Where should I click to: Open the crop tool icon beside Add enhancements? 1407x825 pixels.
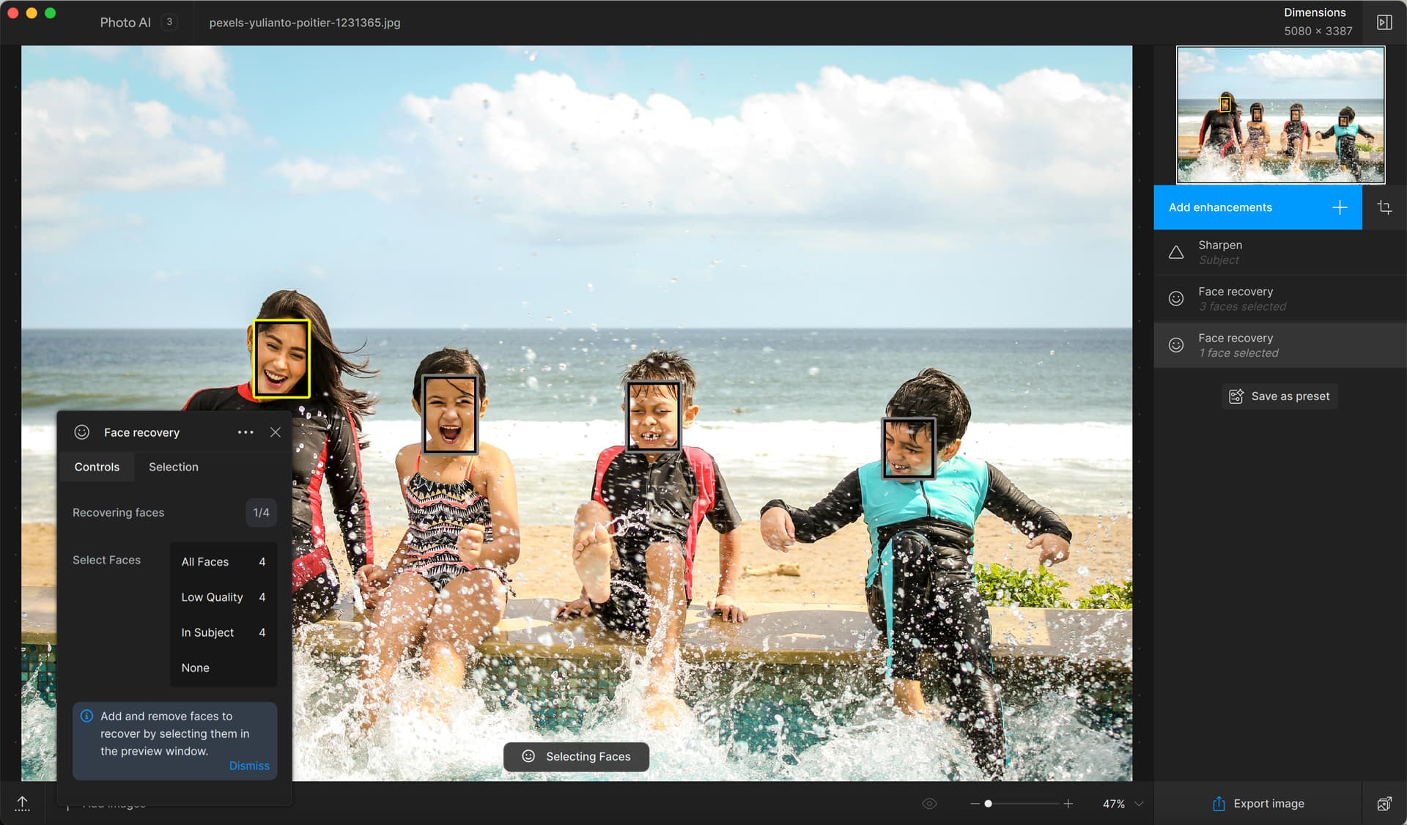point(1385,207)
